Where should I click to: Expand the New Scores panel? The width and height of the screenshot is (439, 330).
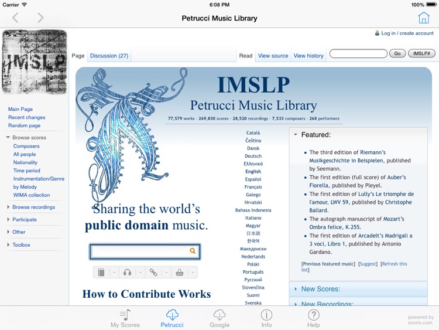pyautogui.click(x=296, y=289)
